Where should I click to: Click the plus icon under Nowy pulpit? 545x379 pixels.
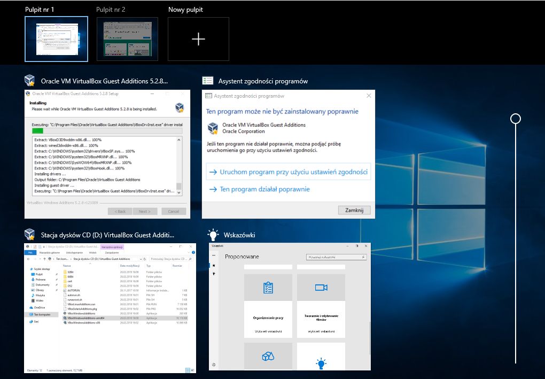198,39
